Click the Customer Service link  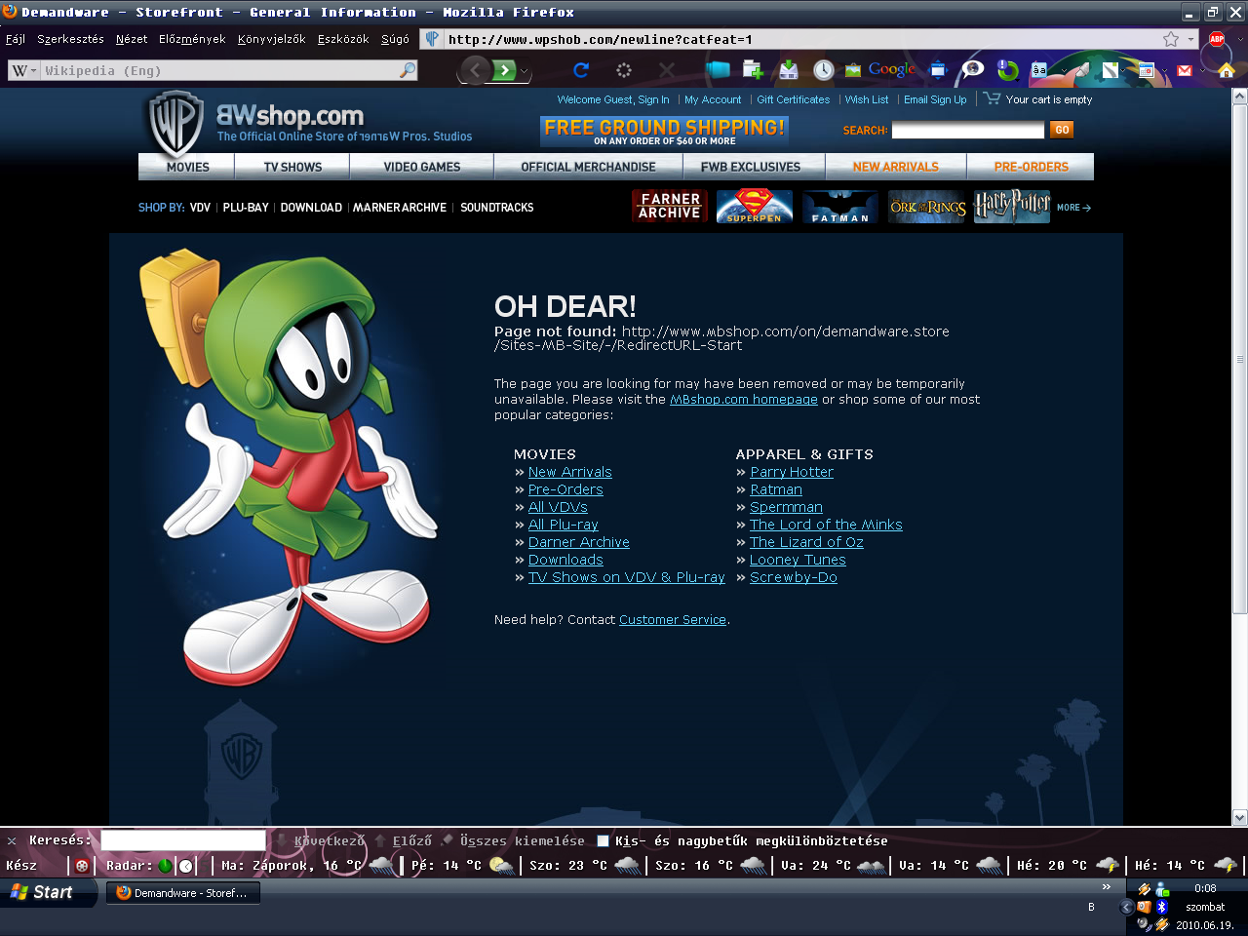pos(673,620)
